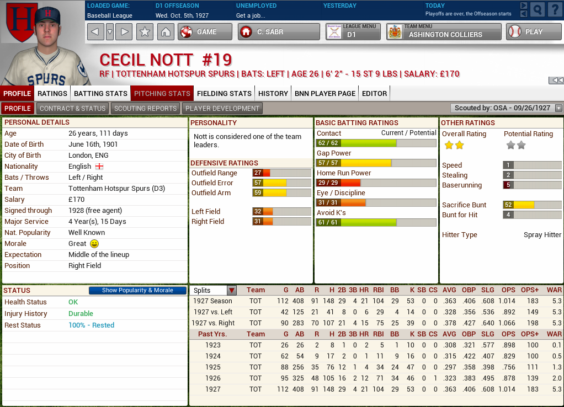Click 'Get a job...' text in header
564x407 pixels.
coord(251,15)
